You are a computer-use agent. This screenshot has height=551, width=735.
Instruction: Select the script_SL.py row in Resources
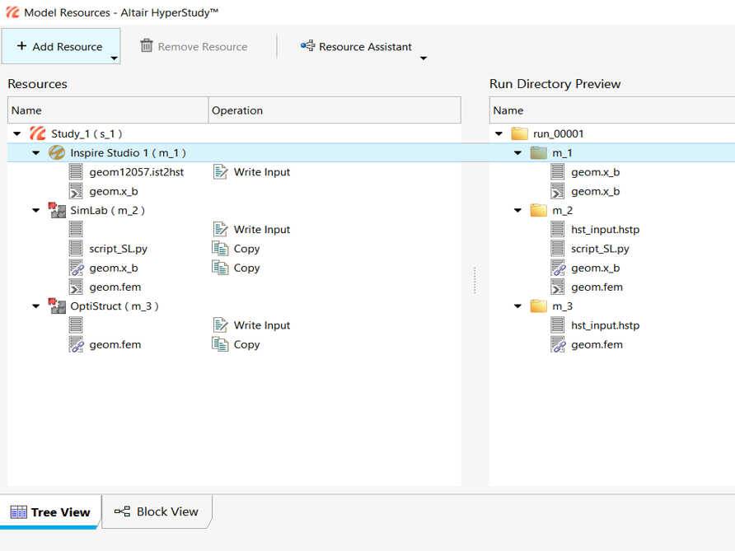234,249
